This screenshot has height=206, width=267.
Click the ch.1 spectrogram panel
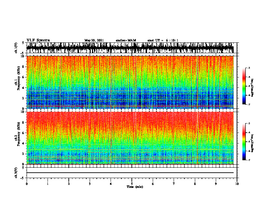(x=130, y=82)
